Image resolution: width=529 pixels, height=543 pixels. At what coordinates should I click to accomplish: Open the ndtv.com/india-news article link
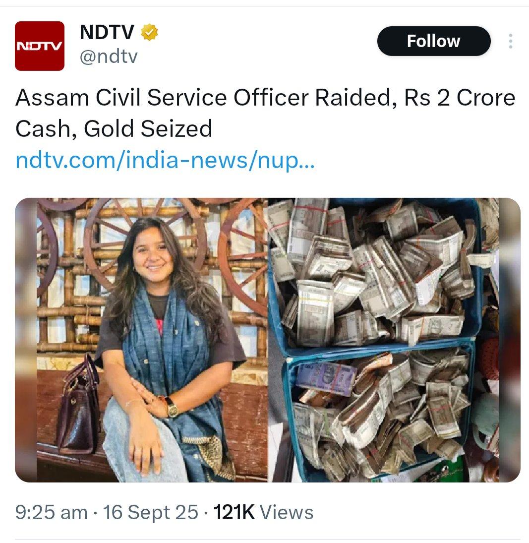pos(165,161)
